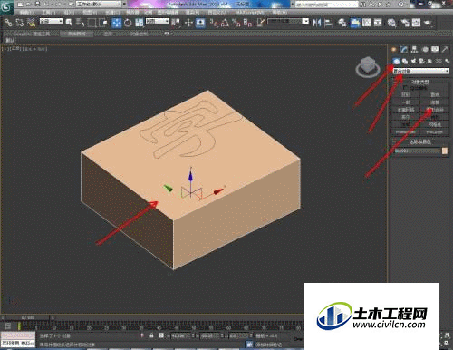Click the 散布 button

coord(435,94)
